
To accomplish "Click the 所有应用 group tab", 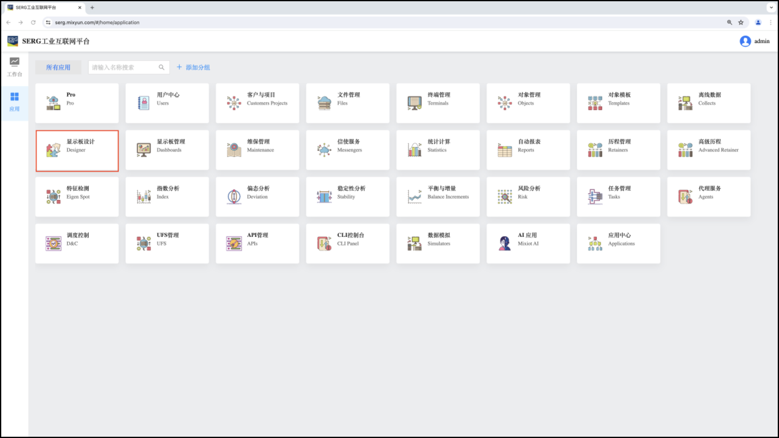I will [58, 67].
